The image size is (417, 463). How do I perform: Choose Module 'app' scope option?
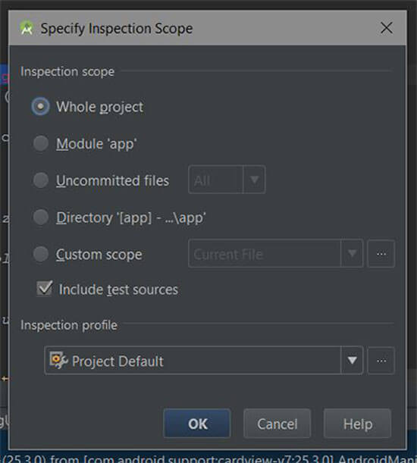(x=40, y=143)
